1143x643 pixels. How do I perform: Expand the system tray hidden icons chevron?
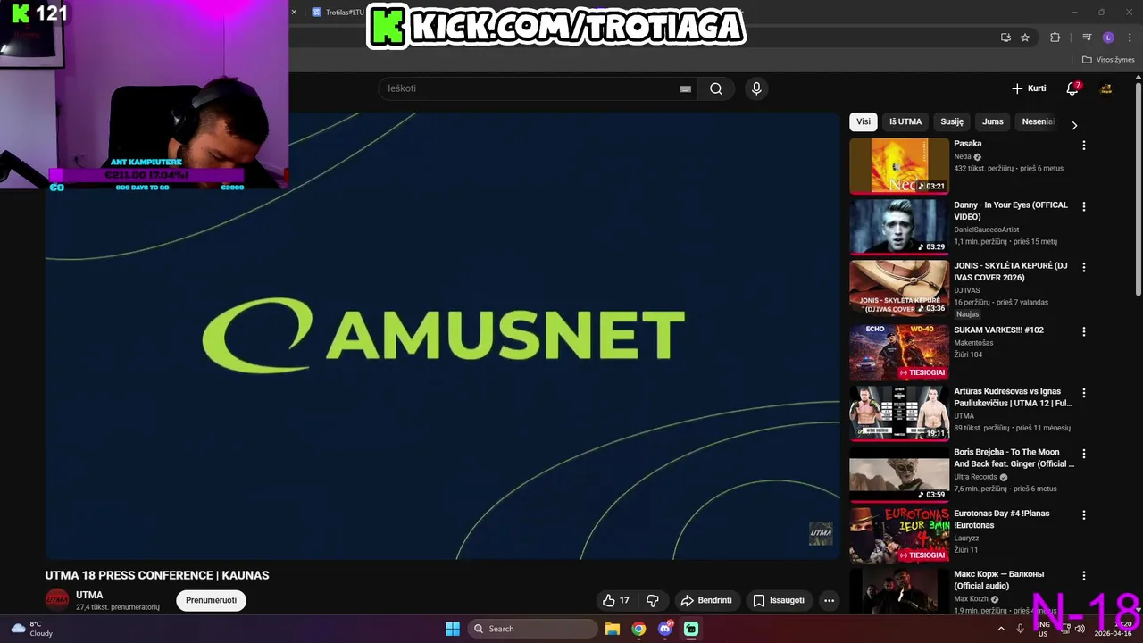click(x=1001, y=629)
